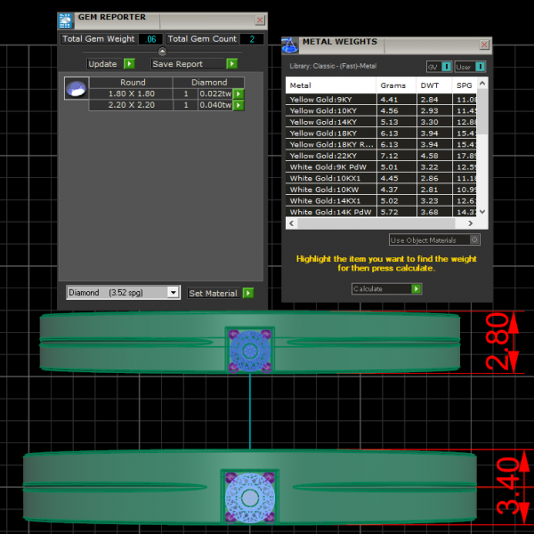Click green arrow next to Set Material
The image size is (534, 534).
pyautogui.click(x=247, y=293)
